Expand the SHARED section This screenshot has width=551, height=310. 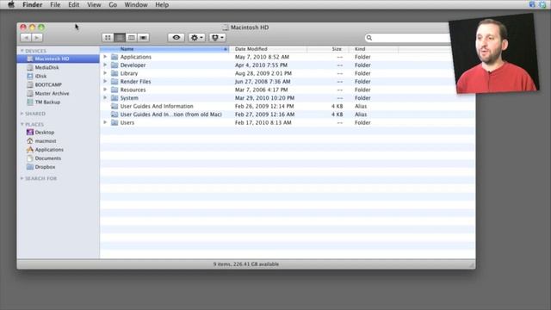(x=22, y=114)
